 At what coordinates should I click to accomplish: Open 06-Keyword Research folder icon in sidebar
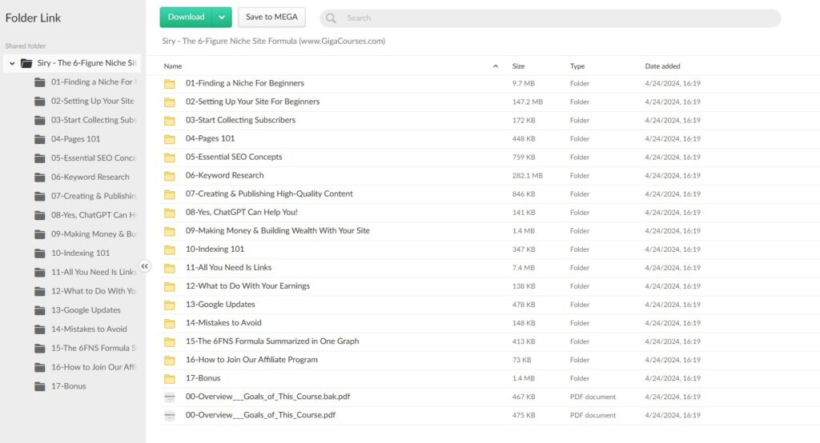coord(40,177)
